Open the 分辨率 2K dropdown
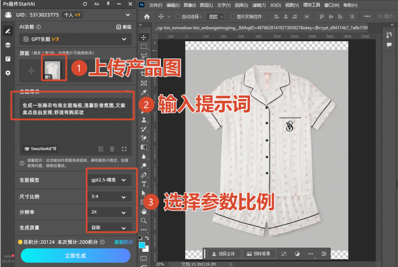The width and height of the screenshot is (398, 267). [x=109, y=212]
